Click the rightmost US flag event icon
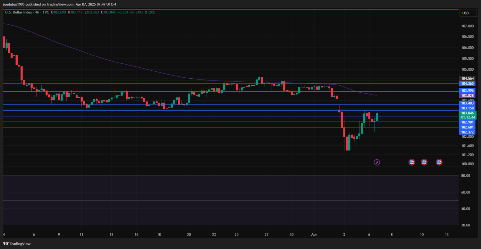The image size is (481, 249). [439, 162]
